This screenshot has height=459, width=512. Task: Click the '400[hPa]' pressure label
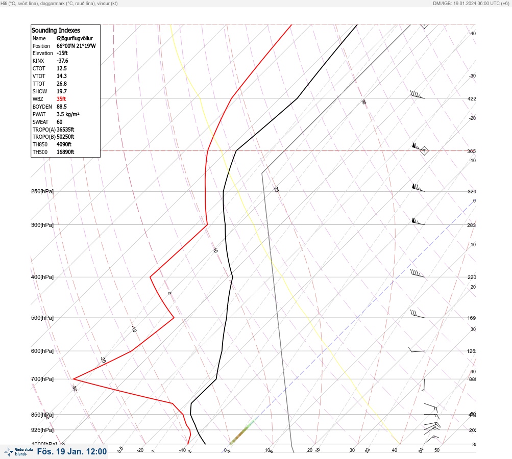(42, 277)
